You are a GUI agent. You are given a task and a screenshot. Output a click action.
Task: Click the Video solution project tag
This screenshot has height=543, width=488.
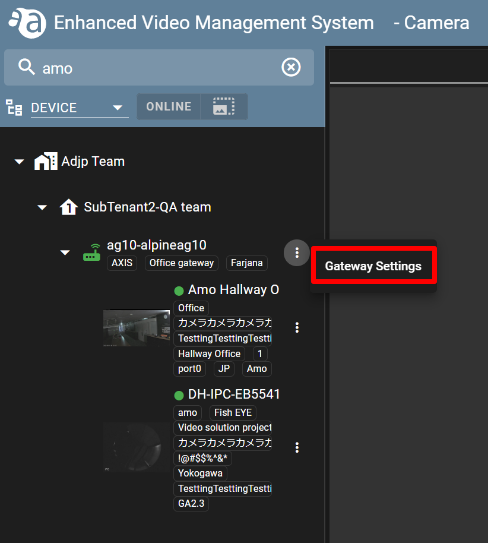[223, 427]
